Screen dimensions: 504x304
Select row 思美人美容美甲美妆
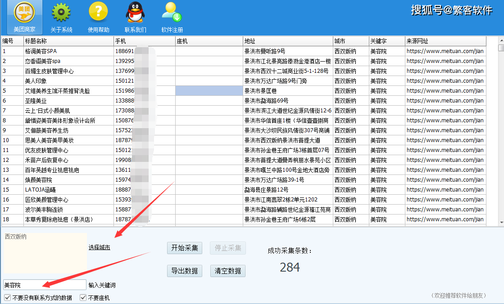[x=244, y=140]
